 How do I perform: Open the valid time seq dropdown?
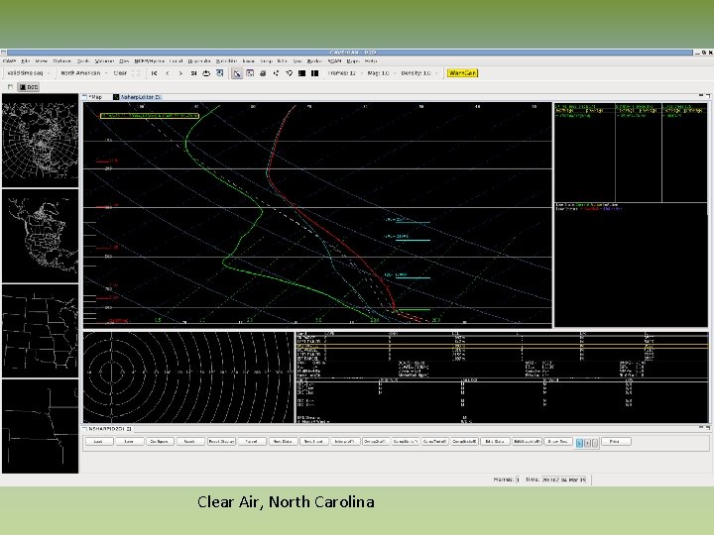pos(28,73)
